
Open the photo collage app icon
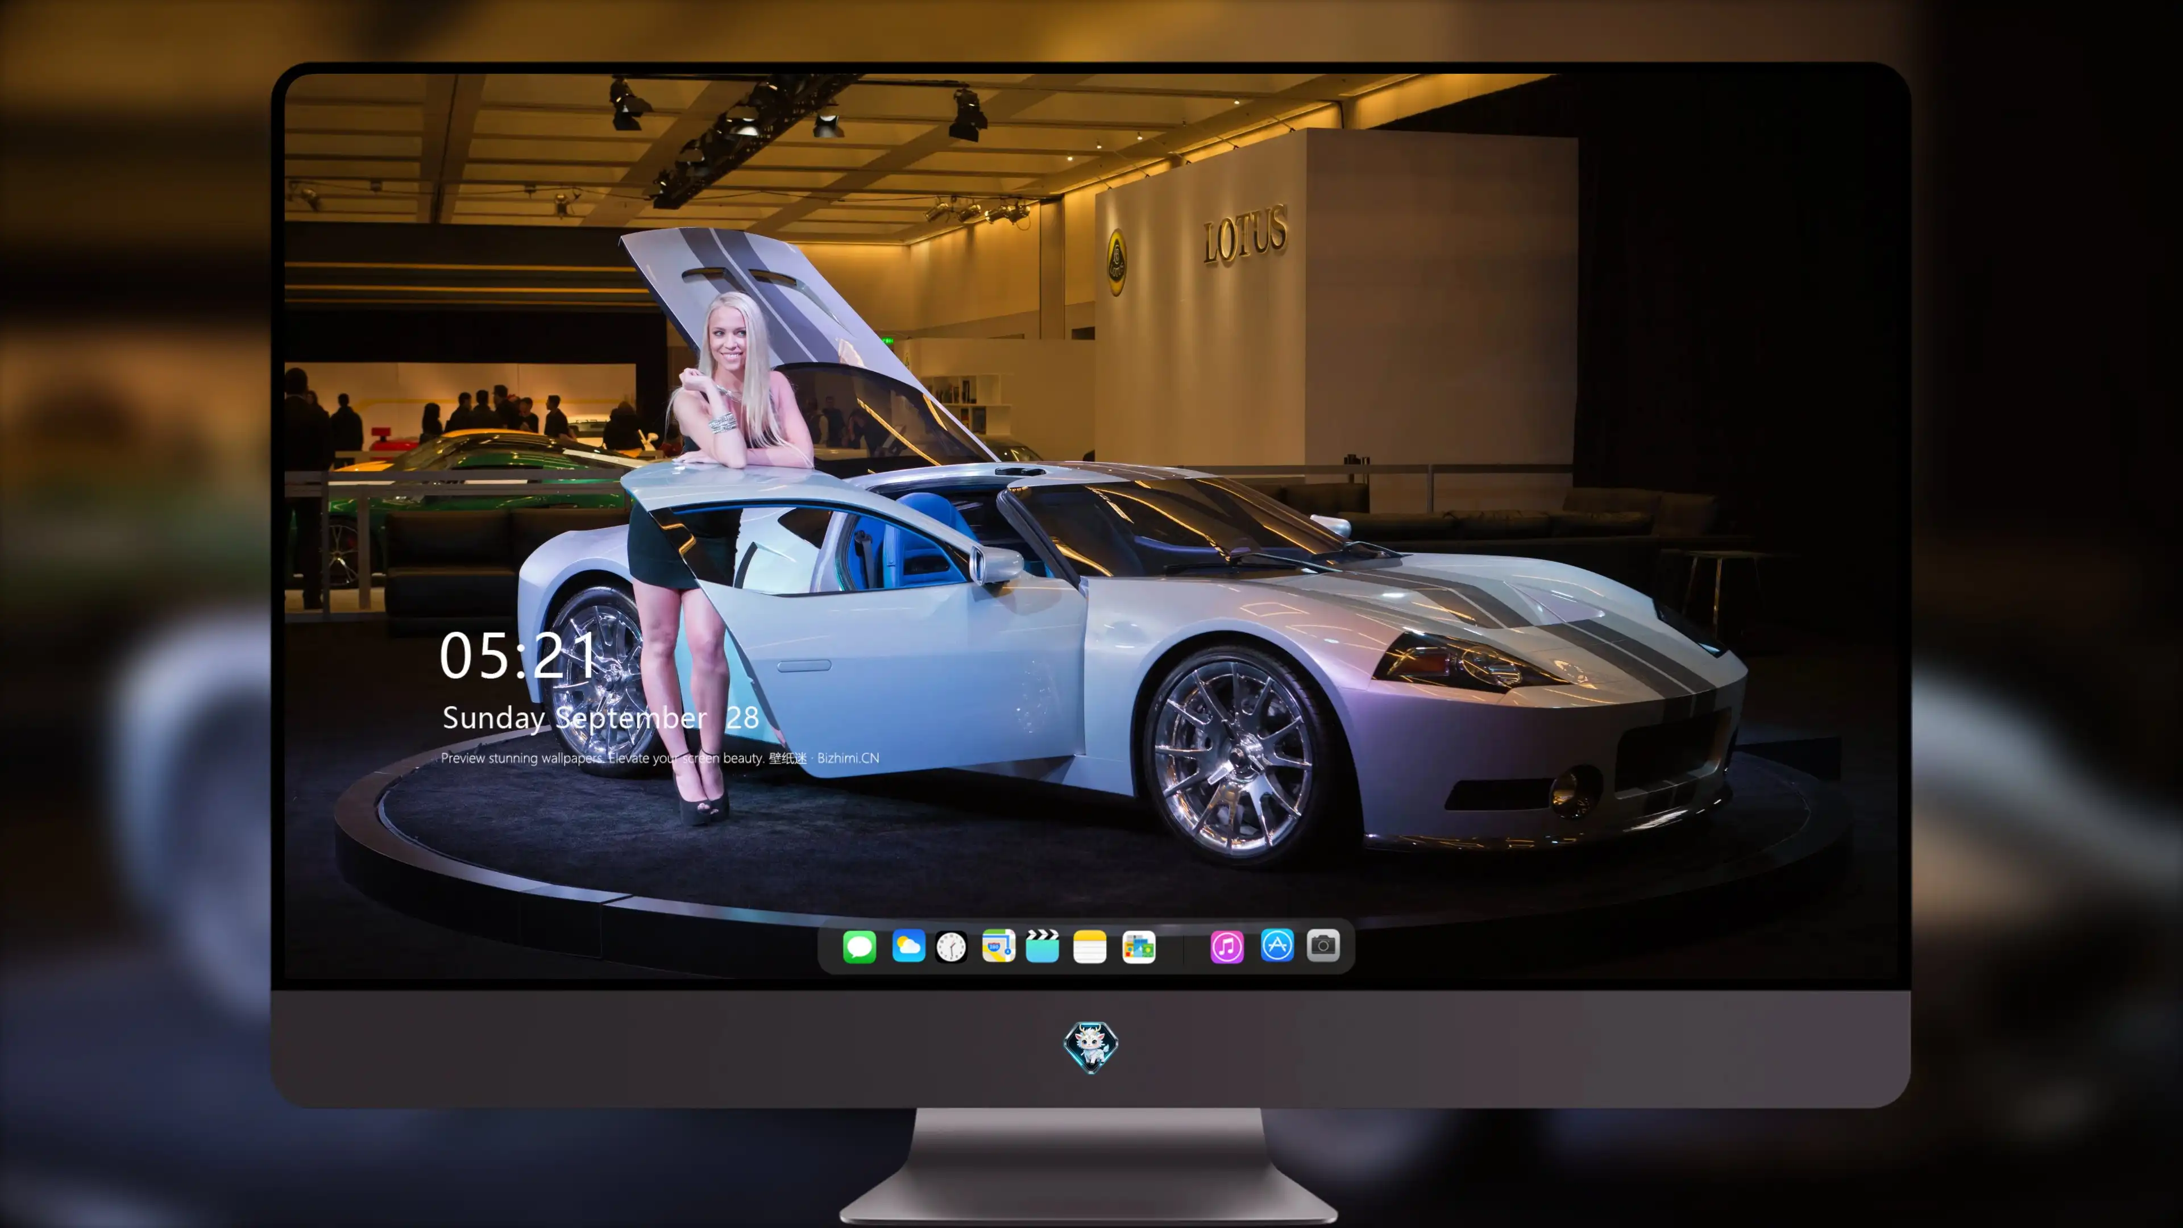[x=1139, y=946]
